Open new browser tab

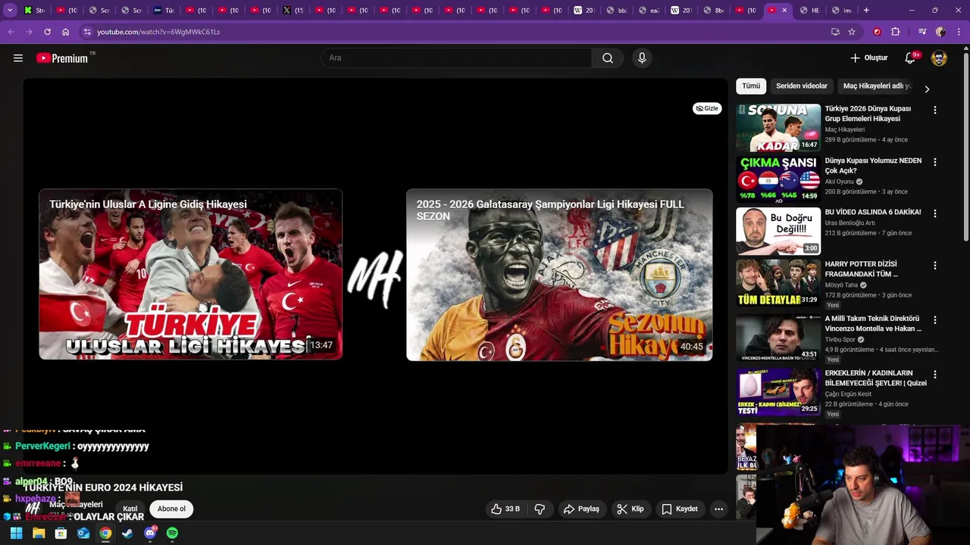point(866,11)
